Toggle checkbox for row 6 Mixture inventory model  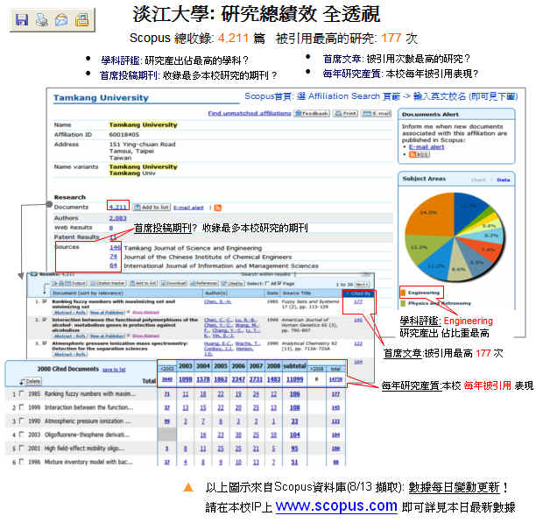coord(22,462)
